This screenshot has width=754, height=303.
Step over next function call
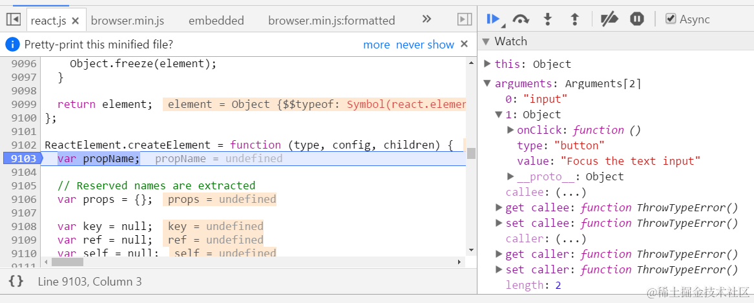point(521,19)
